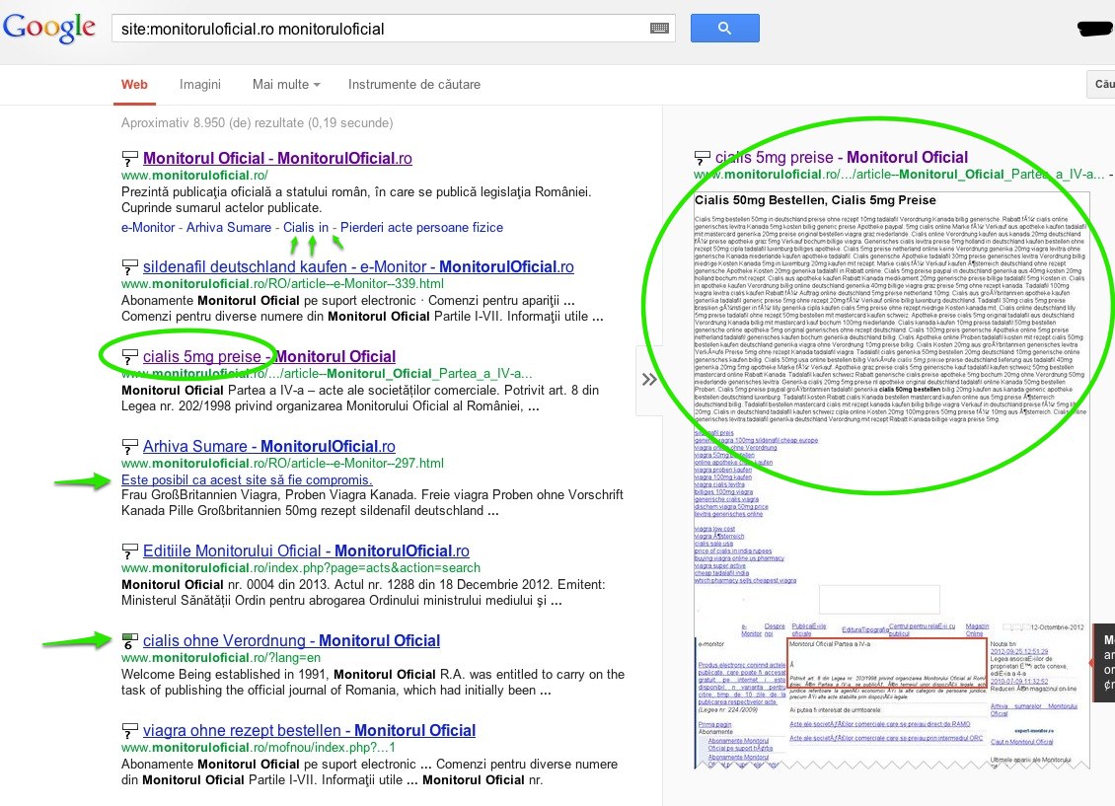Click the preview icon beside sildenafil deutschland kaufen result
Screen dimensions: 1115x806
[129, 267]
